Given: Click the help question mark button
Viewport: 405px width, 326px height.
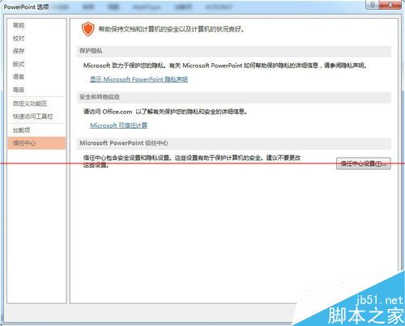Looking at the screenshot, I should [x=373, y=5].
